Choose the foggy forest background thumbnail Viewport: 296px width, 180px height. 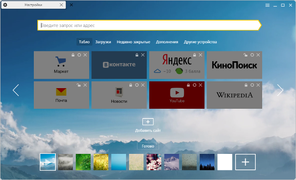pyautogui.click(x=65, y=162)
